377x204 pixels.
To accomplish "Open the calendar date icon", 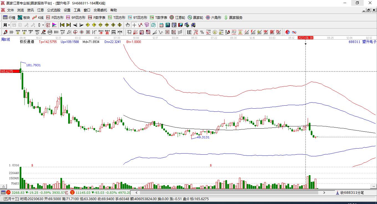I will coord(161,25).
